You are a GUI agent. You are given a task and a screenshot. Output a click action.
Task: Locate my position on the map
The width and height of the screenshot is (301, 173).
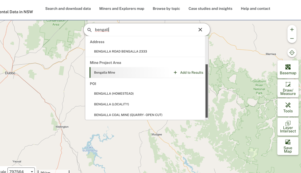(292, 53)
